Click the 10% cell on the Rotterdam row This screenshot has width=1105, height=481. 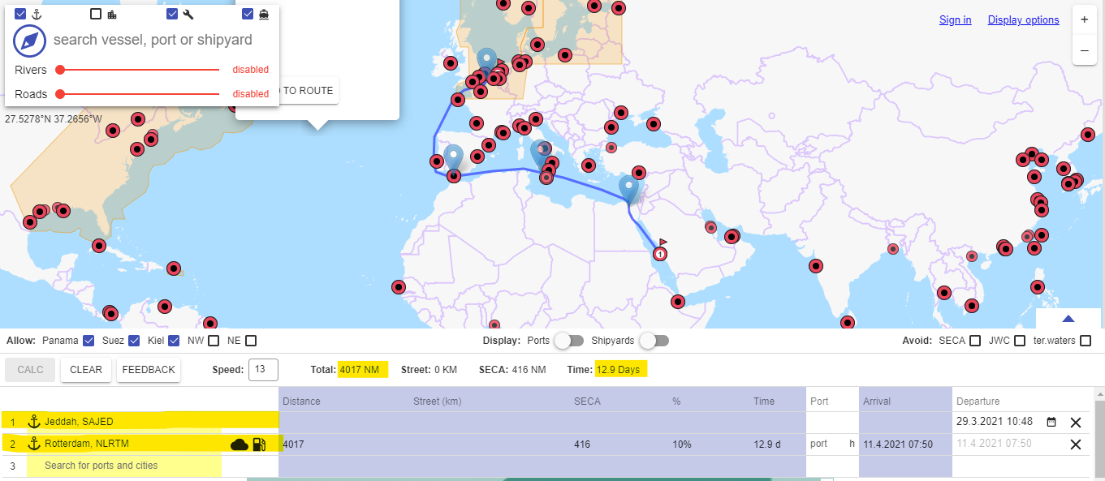point(681,444)
